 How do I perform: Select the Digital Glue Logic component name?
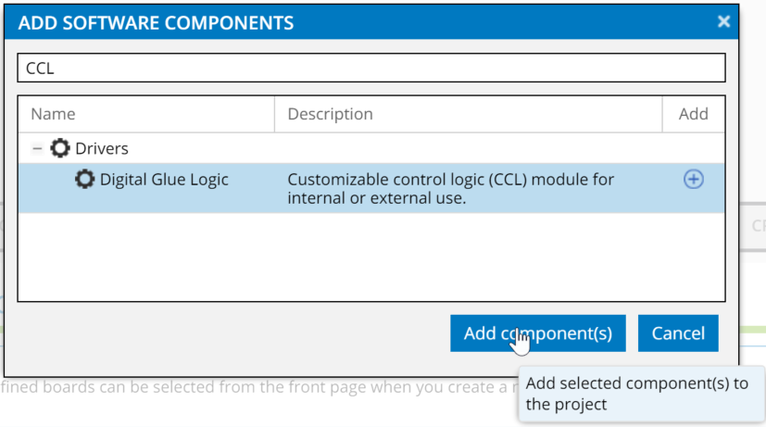164,180
